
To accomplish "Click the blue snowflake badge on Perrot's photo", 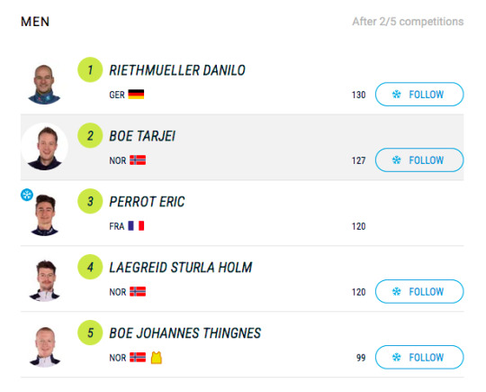I will [27, 195].
